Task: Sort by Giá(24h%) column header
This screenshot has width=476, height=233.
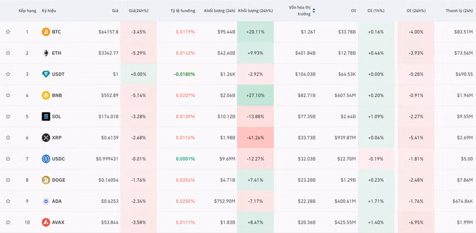Action: (139, 11)
